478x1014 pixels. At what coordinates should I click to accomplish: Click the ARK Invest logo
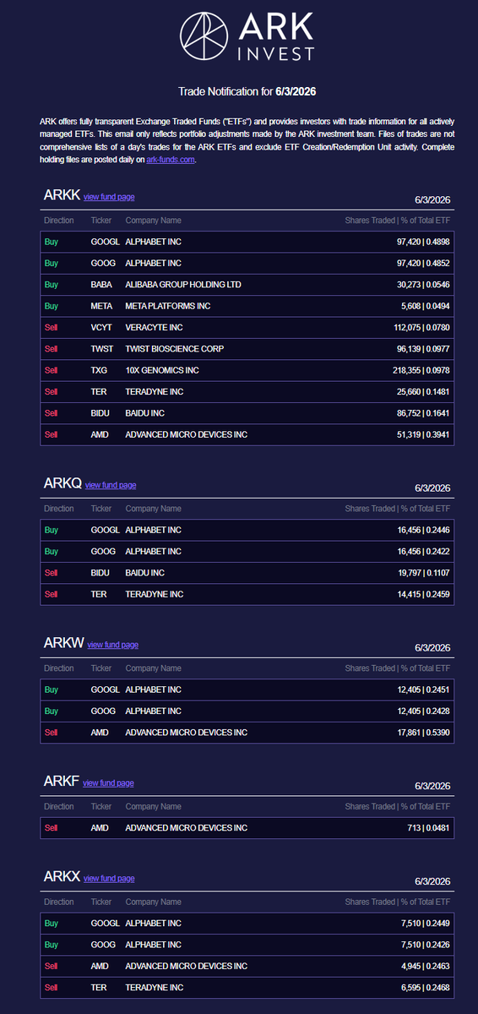tap(247, 35)
